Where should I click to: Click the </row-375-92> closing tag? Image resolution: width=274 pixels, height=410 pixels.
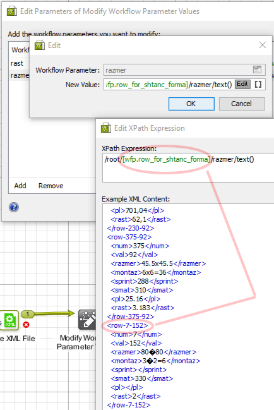pyautogui.click(x=131, y=317)
